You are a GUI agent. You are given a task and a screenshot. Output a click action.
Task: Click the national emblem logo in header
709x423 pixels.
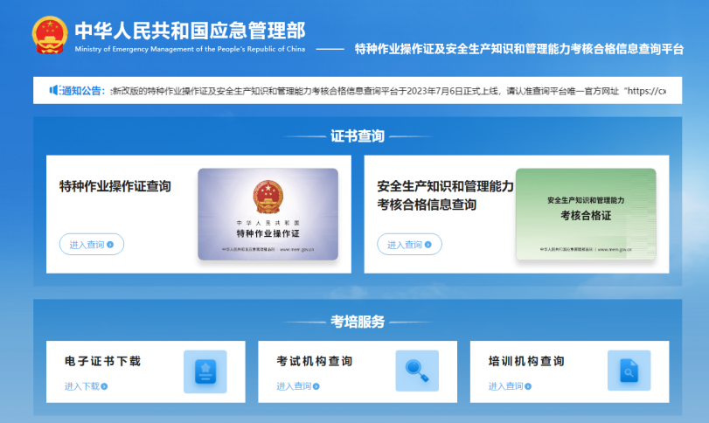(x=50, y=36)
